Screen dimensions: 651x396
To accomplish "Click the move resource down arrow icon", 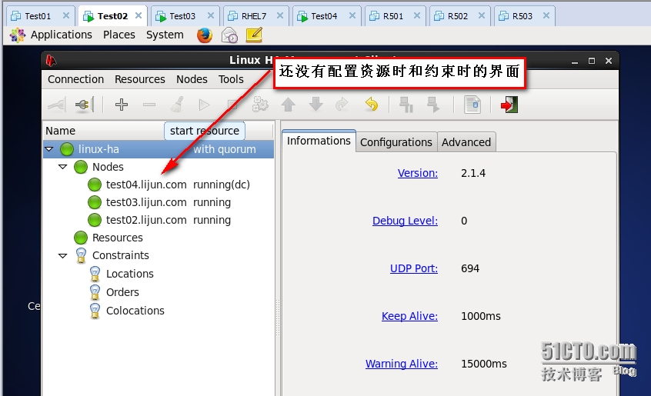I will point(316,105).
